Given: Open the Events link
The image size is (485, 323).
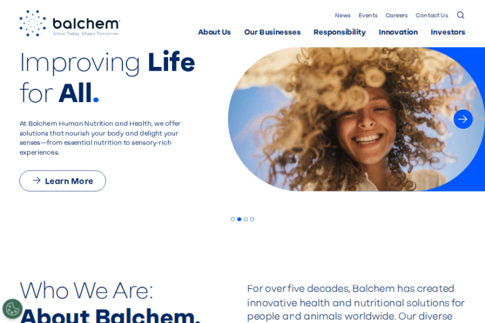Looking at the screenshot, I should [368, 15].
